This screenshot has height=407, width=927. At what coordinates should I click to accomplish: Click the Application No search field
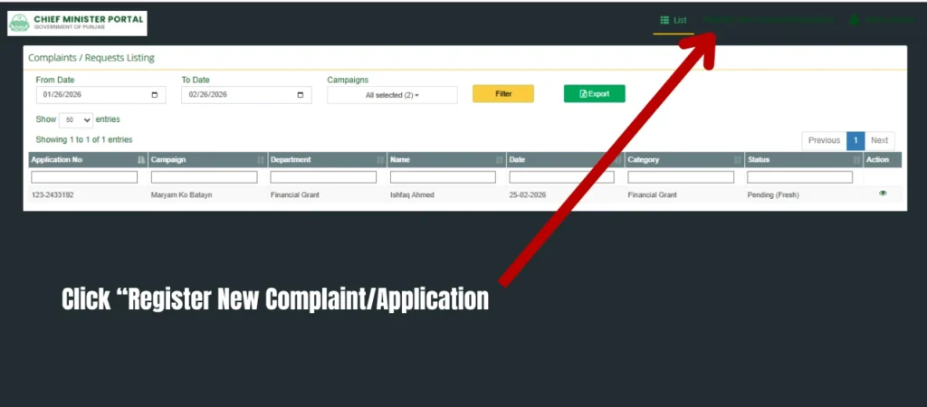pyautogui.click(x=87, y=177)
